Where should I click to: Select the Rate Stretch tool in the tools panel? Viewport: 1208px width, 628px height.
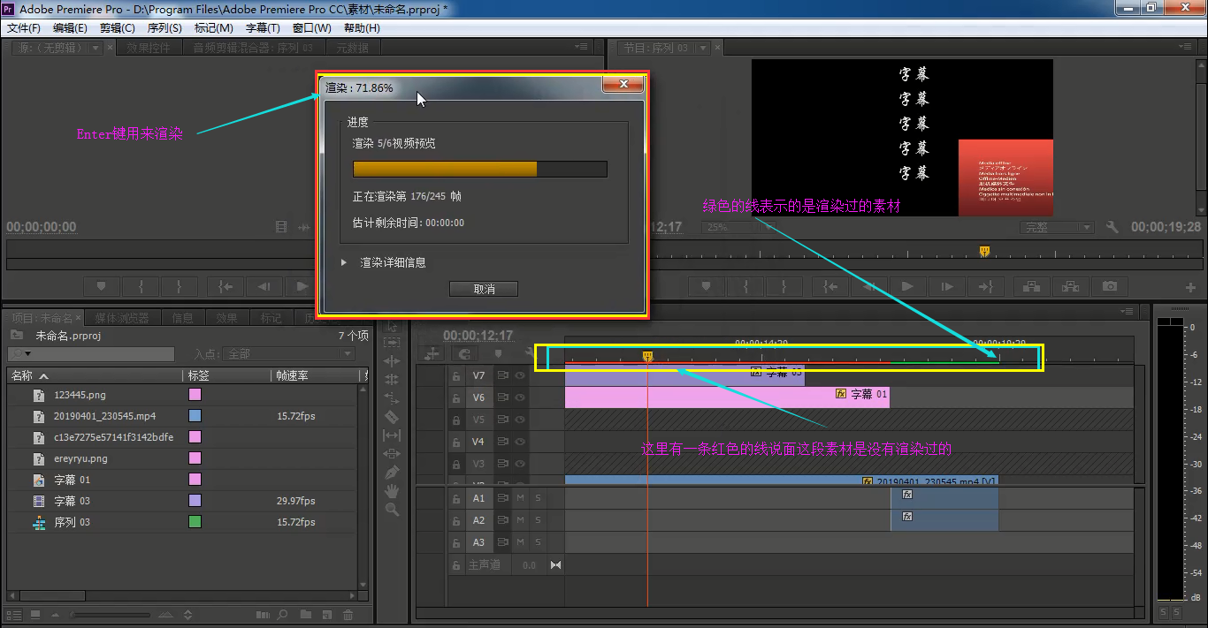(x=392, y=397)
